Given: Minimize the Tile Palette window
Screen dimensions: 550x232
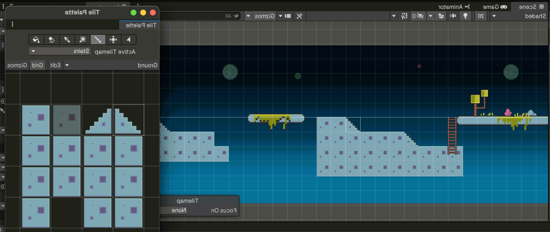Looking at the screenshot, I should tap(143, 13).
